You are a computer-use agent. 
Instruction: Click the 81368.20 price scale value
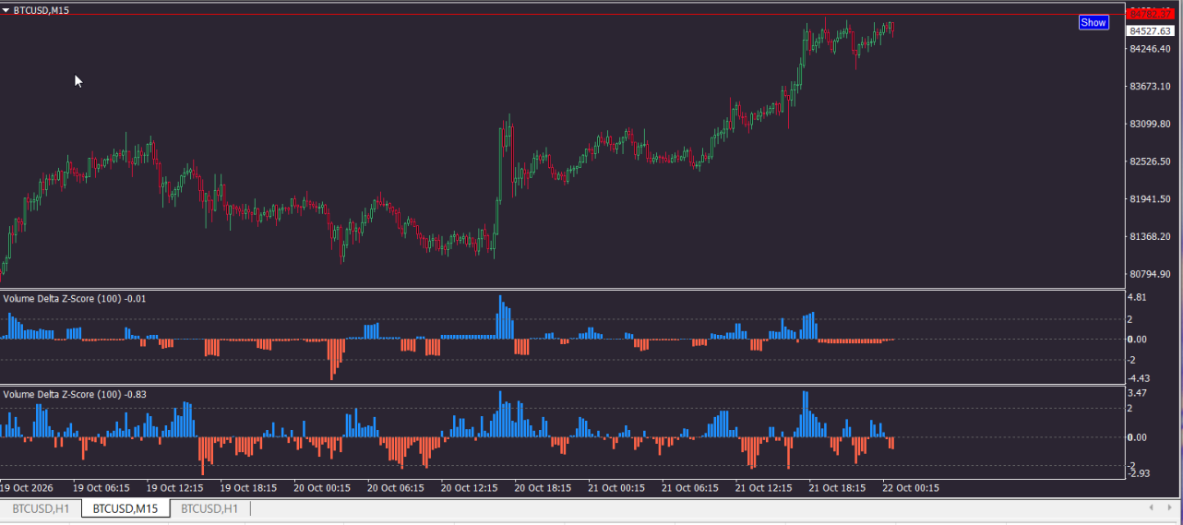pos(1150,236)
